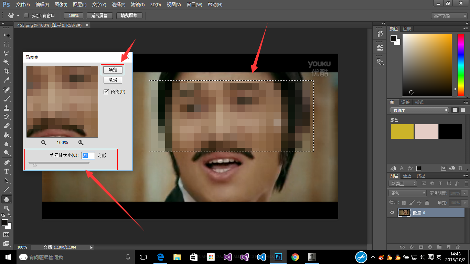Select the Magic Wand tool

7,62
